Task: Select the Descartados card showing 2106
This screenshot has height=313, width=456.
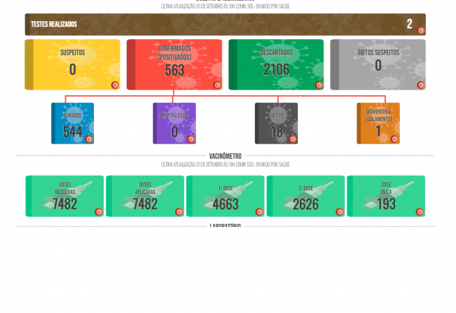Action: click(276, 64)
